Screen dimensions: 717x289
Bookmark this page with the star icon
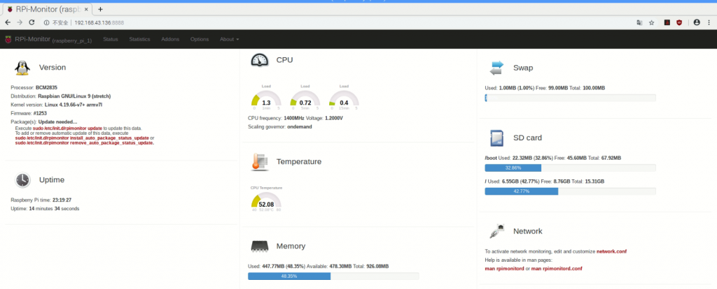[652, 22]
